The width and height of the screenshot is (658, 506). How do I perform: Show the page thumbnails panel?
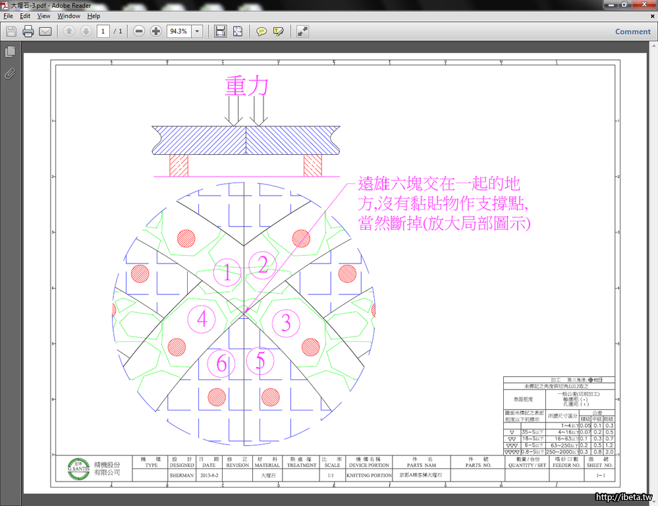tap(10, 51)
